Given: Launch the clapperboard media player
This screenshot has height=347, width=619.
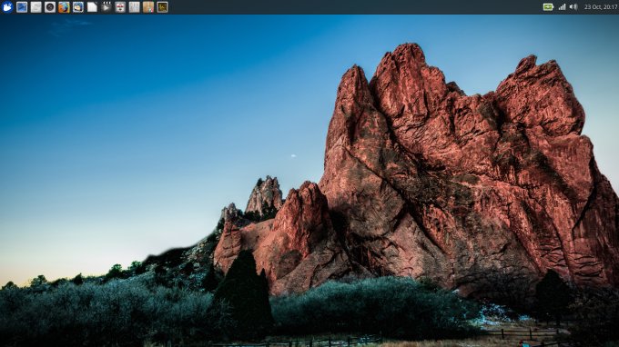Looking at the screenshot, I should pos(107,7).
